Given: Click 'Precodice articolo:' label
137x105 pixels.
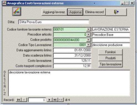Looking at the screenshot, I should point(40,35).
